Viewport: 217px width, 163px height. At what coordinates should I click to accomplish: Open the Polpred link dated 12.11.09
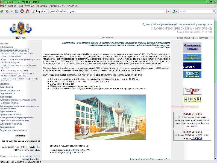[x=197, y=138]
